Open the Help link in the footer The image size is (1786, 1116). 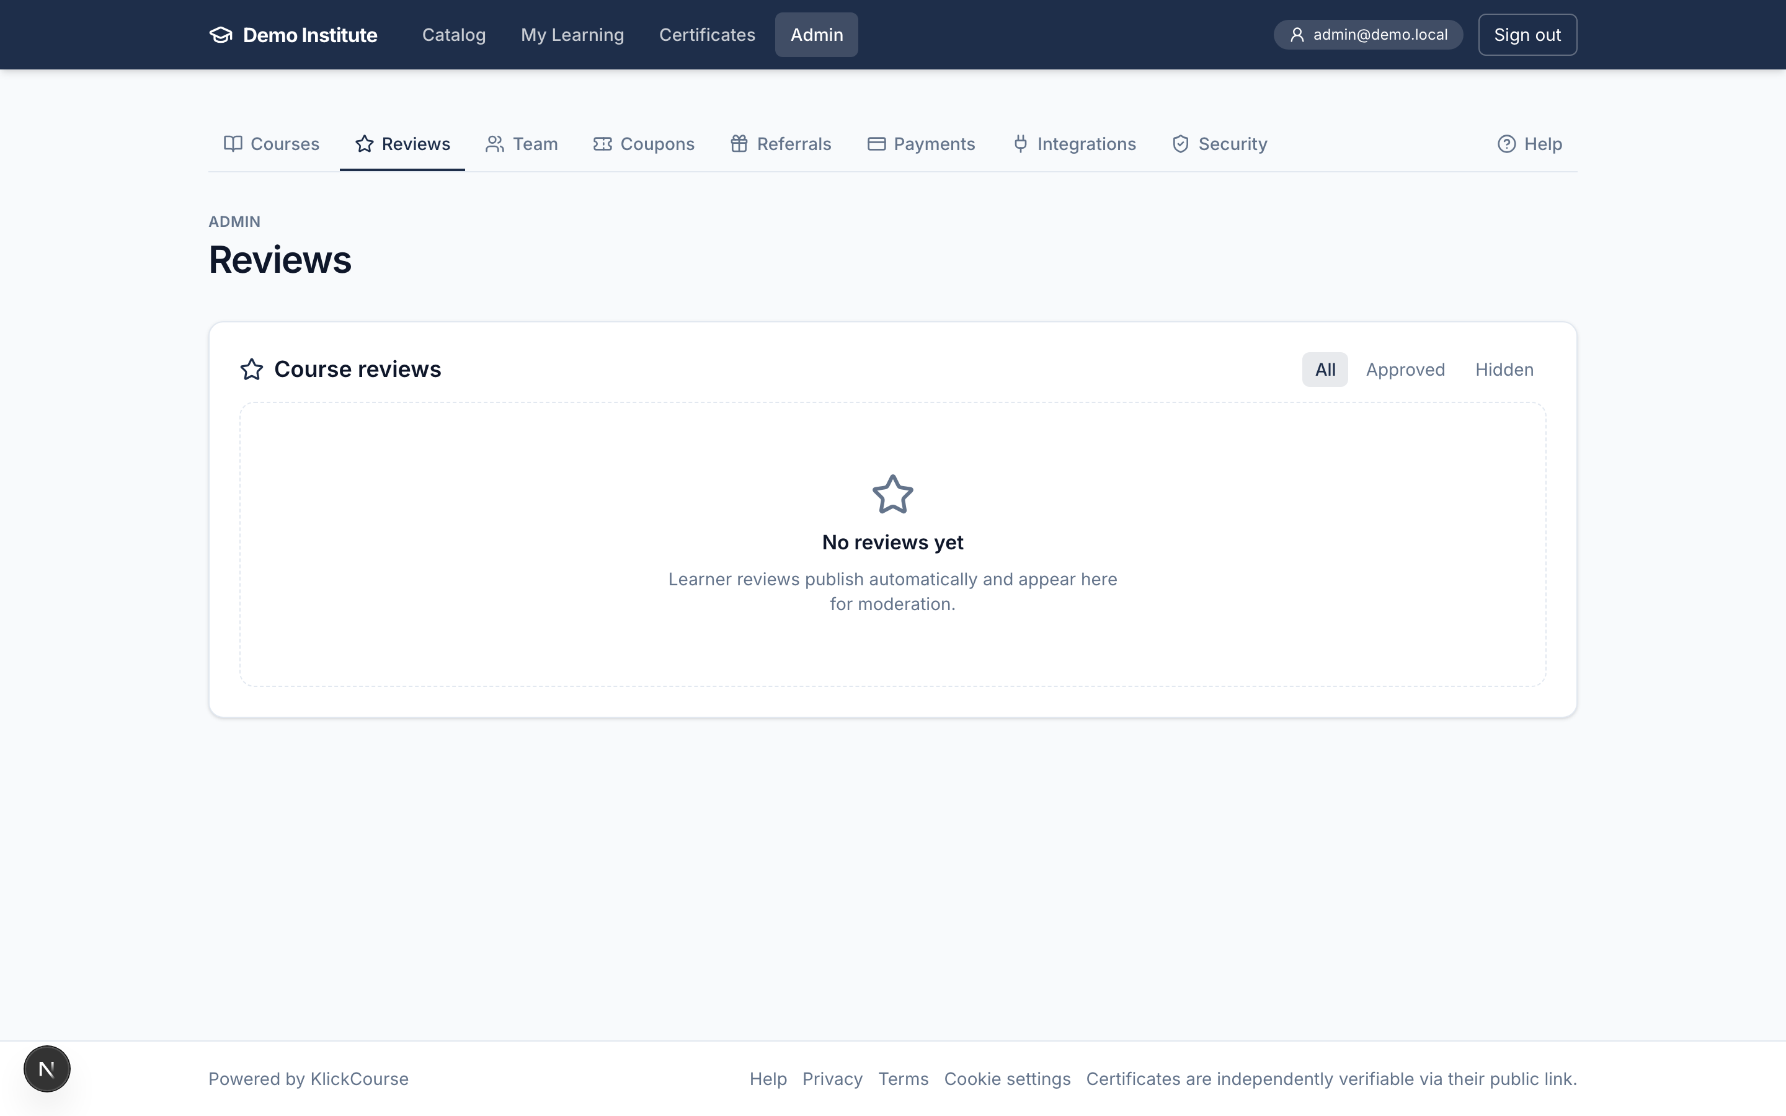[x=768, y=1078]
